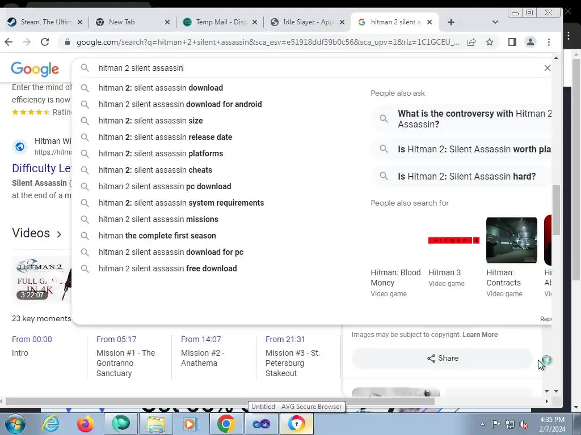The width and height of the screenshot is (581, 435).
Task: Open the 'Difficulty Le…' result title
Action: pos(41,168)
